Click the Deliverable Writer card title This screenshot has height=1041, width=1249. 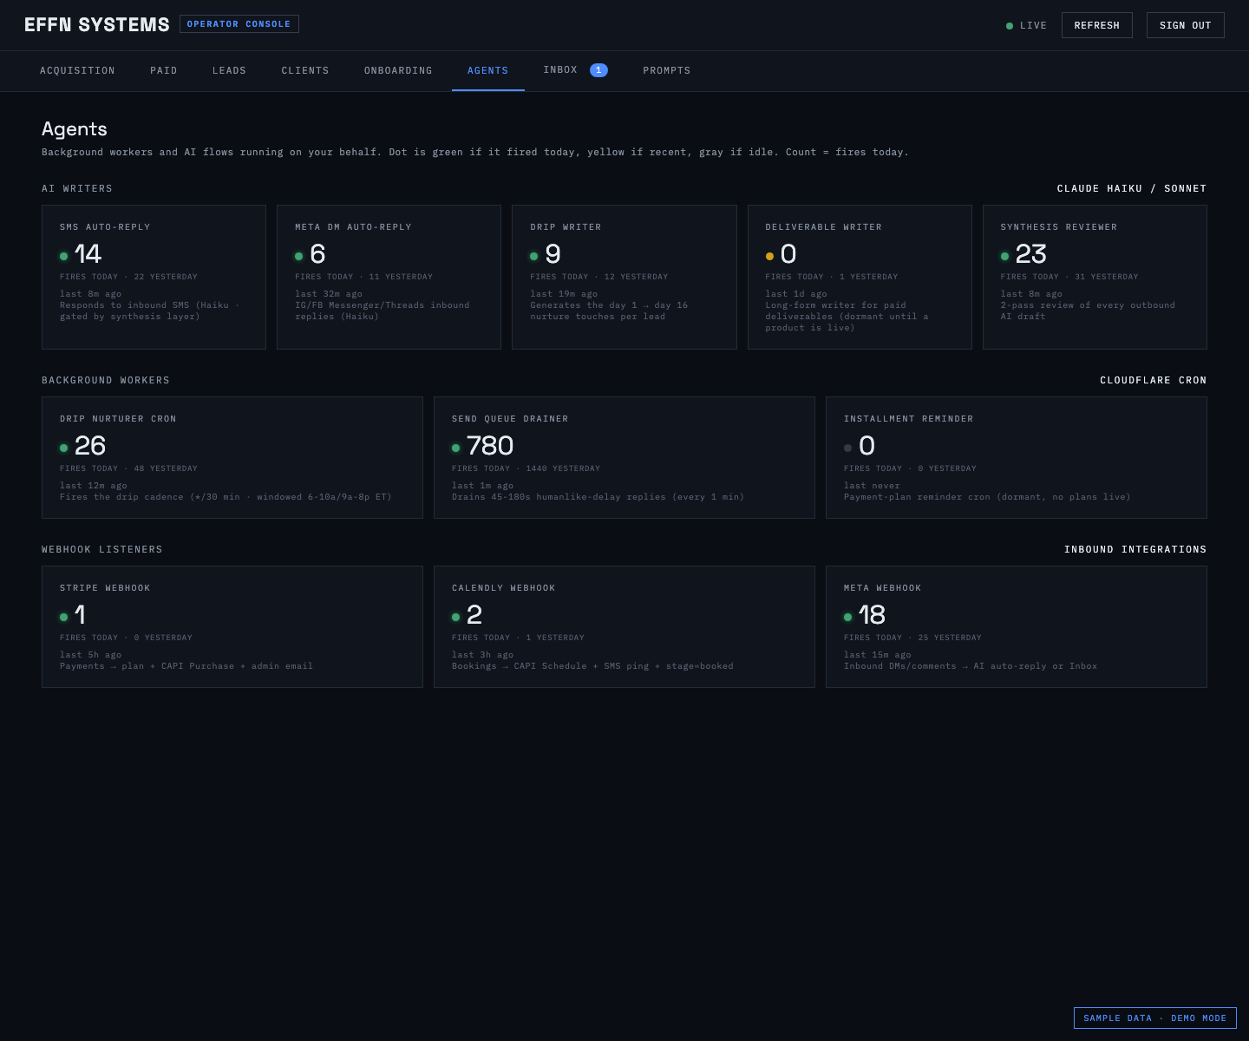[823, 227]
